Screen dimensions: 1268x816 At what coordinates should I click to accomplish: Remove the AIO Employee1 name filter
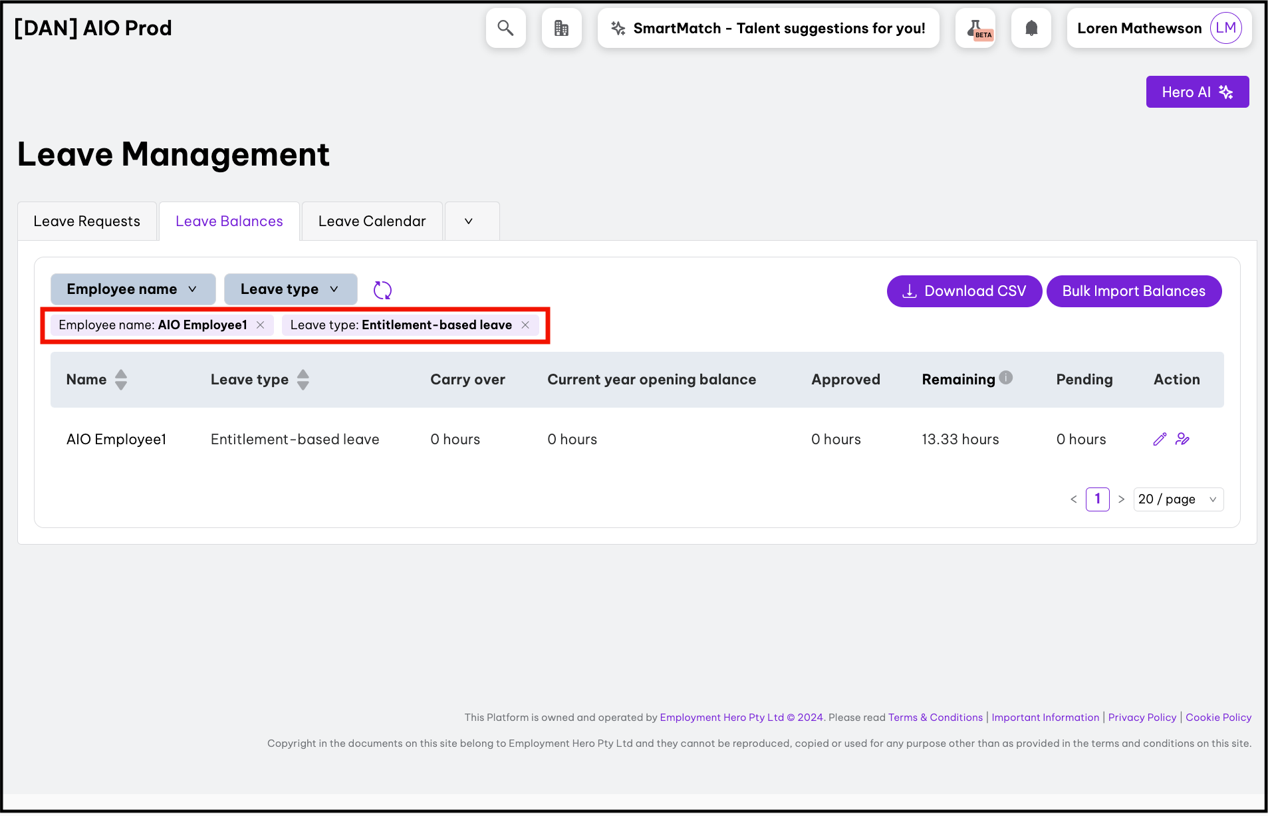[261, 325]
